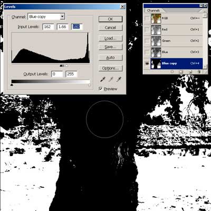Select the Green channel thumbnail
The height and width of the screenshot is (211, 211).
(156, 41)
